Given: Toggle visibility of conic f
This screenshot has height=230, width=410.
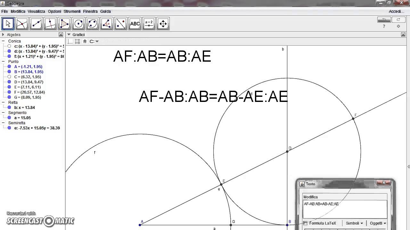Looking at the screenshot, I should point(9,56).
